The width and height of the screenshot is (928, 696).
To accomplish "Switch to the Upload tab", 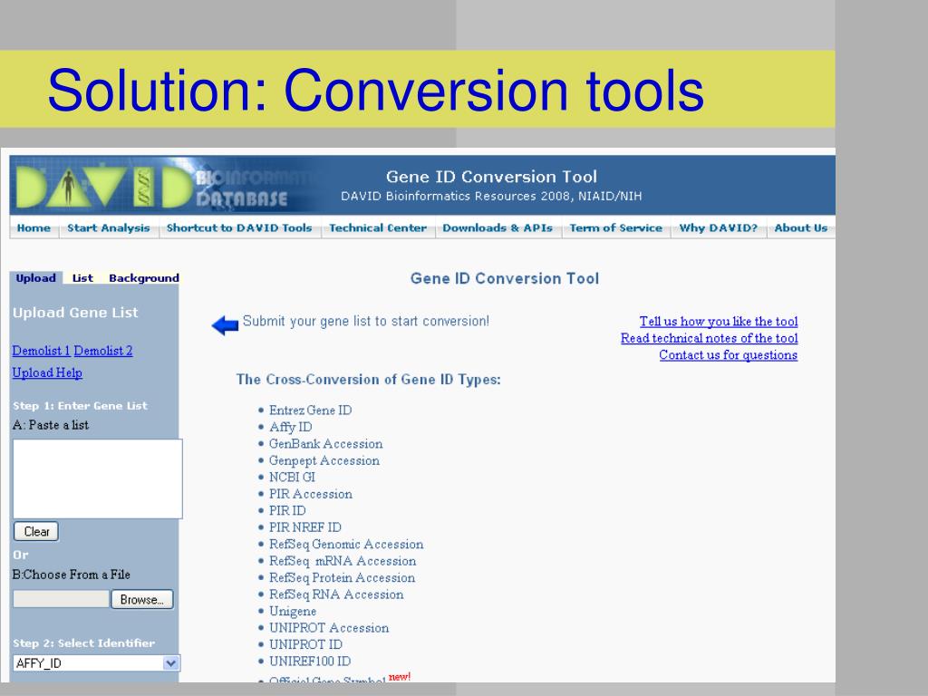I will click(x=36, y=278).
